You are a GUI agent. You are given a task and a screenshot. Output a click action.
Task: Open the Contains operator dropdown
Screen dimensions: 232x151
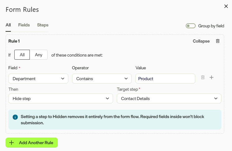(x=102, y=79)
